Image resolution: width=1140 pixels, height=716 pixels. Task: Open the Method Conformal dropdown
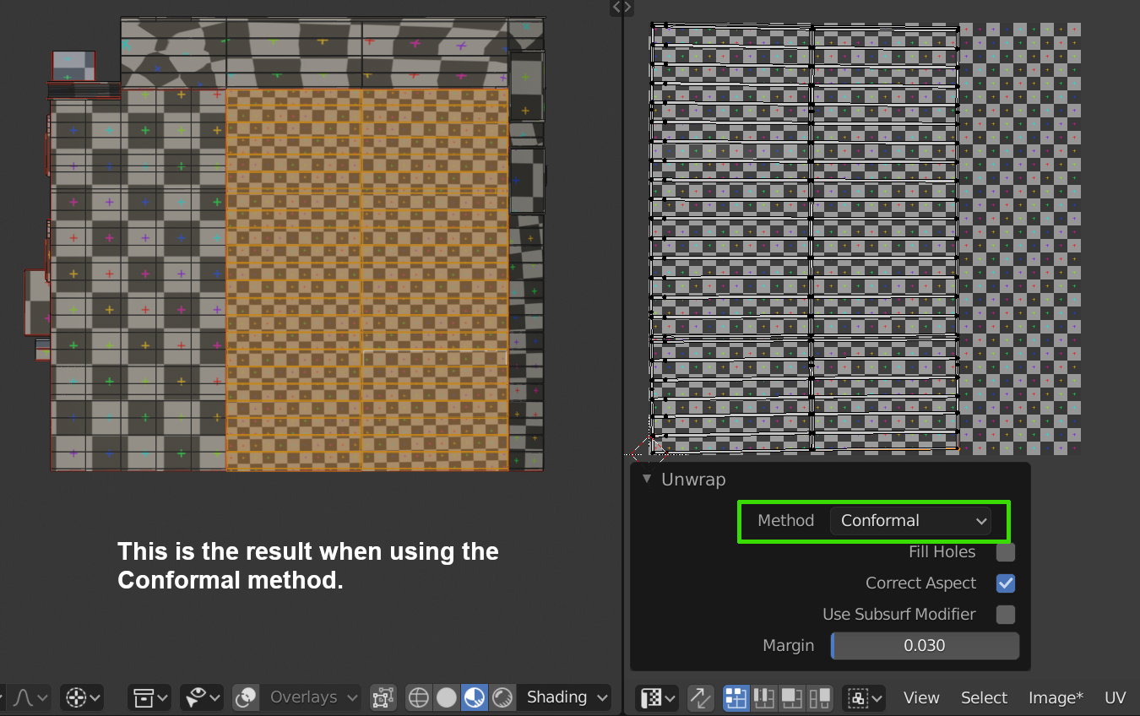911,521
